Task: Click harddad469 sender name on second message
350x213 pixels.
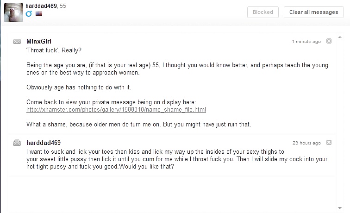Action: pos(44,143)
